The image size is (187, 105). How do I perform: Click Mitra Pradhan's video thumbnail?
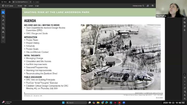(x=171, y=9)
